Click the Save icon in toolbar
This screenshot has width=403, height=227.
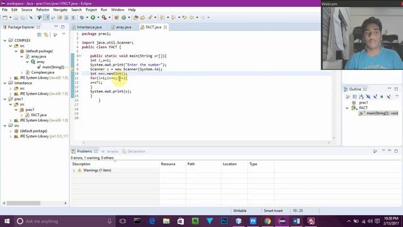pyautogui.click(x=16, y=18)
